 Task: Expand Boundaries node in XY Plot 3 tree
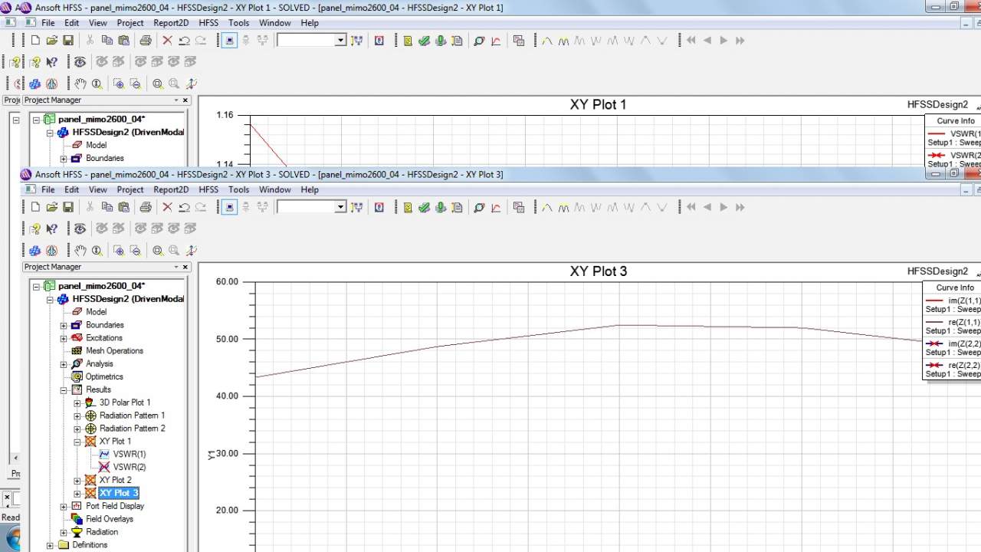[x=64, y=325]
